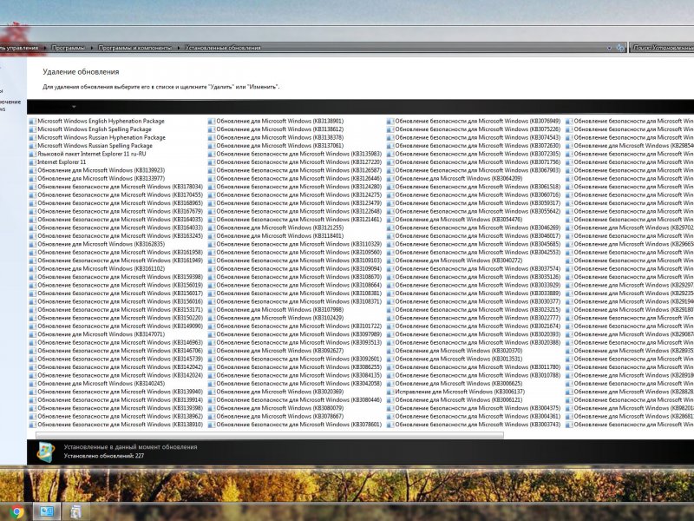Open the column header dropdown arrow
This screenshot has width=694, height=521.
click(x=74, y=107)
